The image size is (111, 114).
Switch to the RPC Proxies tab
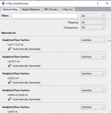51,9
